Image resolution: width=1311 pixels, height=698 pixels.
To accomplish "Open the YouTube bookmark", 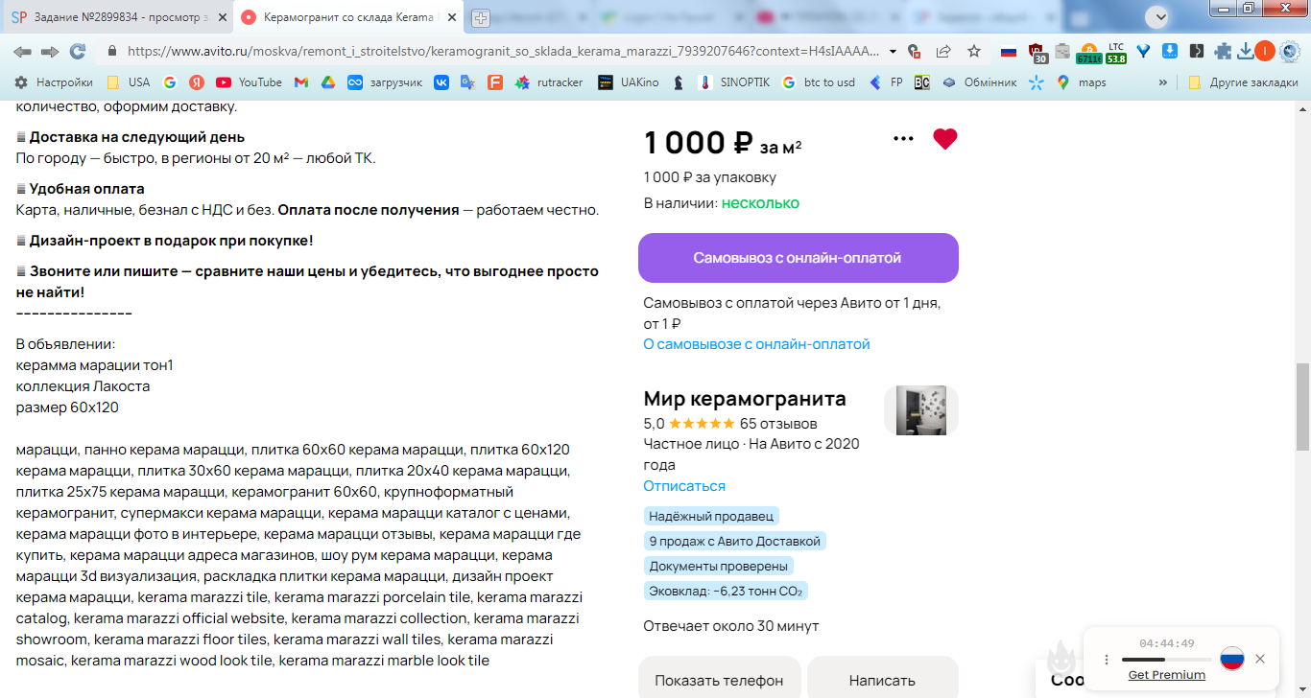I will tap(250, 82).
